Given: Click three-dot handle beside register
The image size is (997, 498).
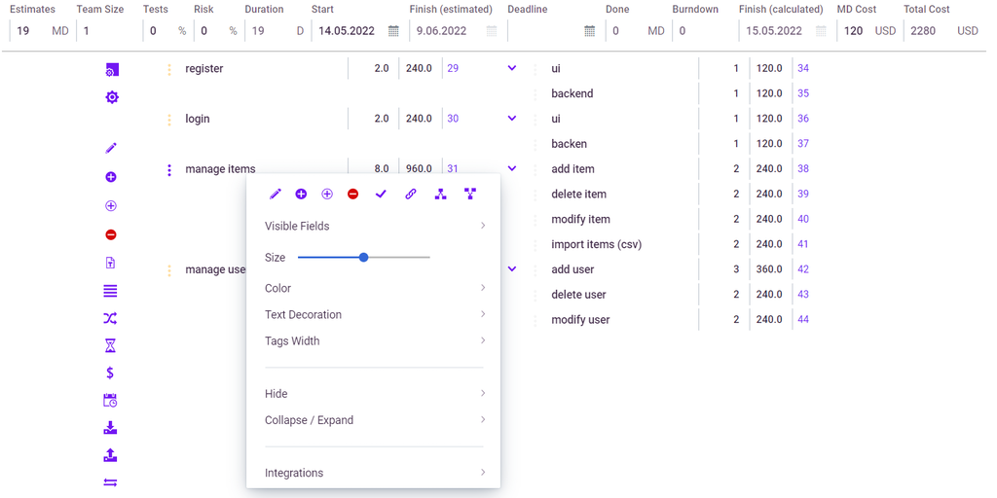Looking at the screenshot, I should [x=169, y=69].
